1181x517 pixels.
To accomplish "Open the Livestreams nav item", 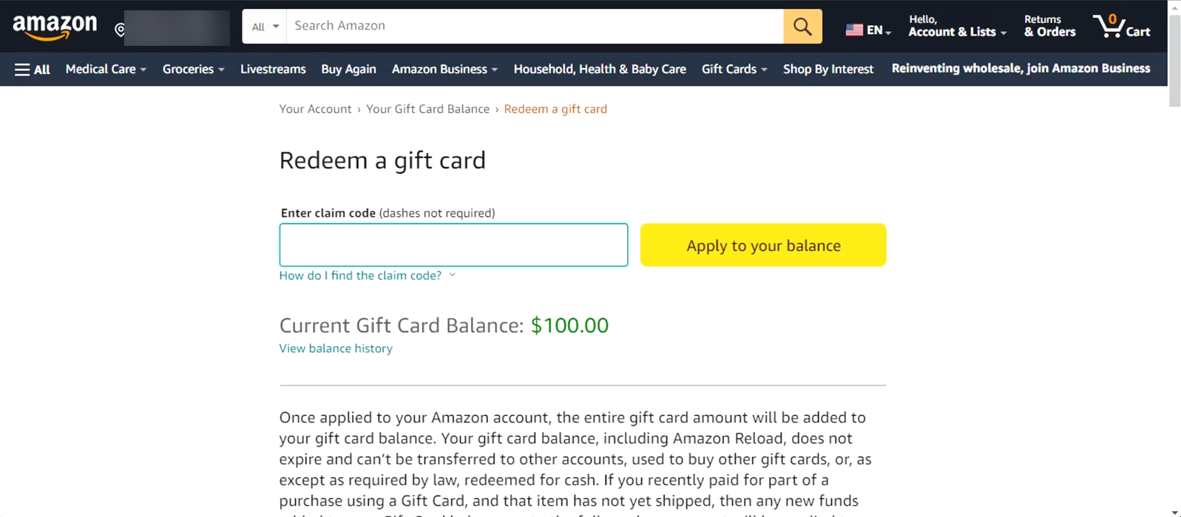I will [273, 70].
